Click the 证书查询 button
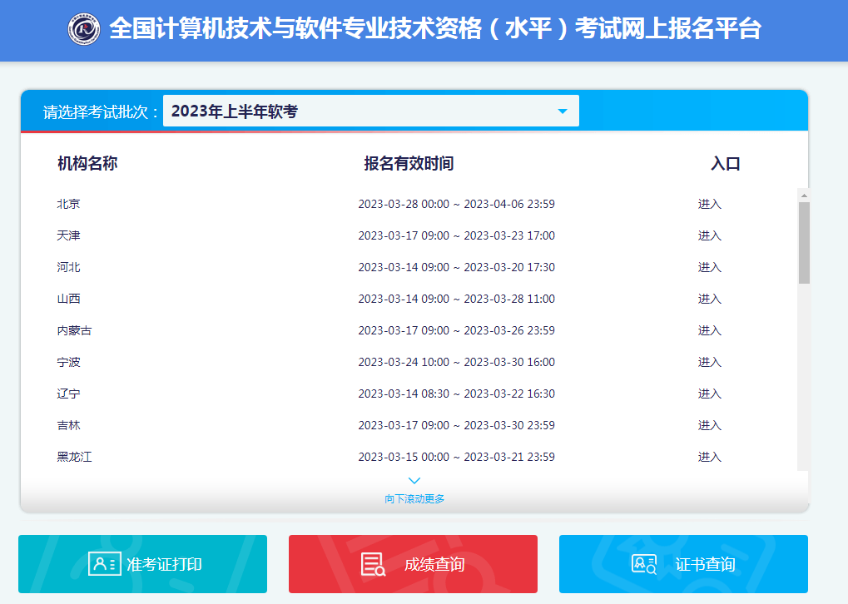 click(x=684, y=563)
